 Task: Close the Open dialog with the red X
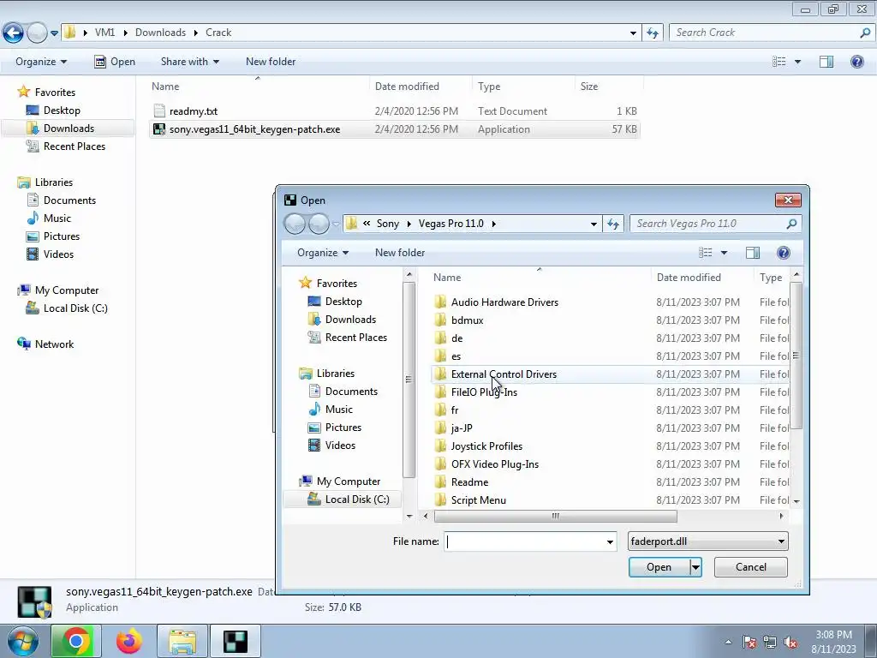[x=788, y=200]
